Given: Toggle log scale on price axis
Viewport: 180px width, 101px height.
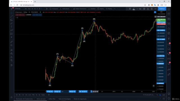Looking at the screenshot, I should [160, 95].
